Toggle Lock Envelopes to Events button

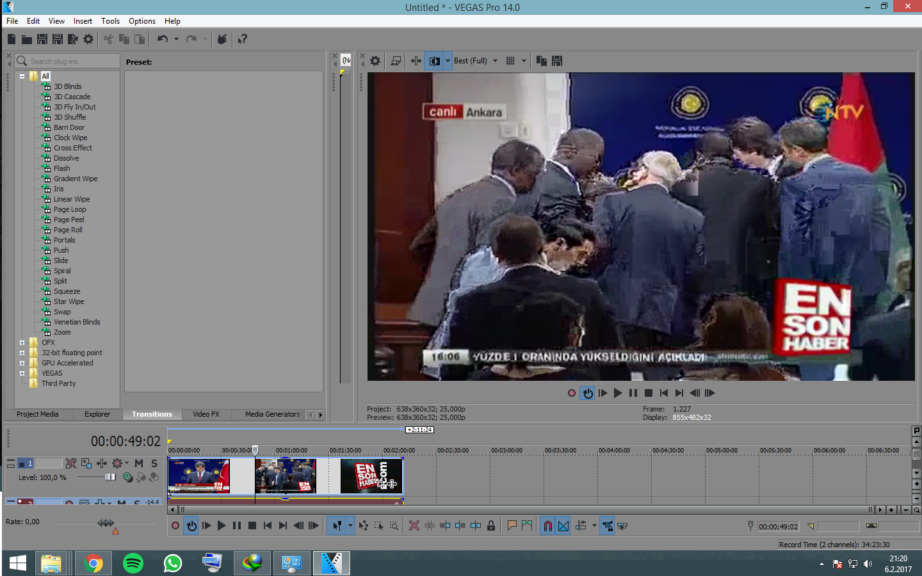[608, 525]
